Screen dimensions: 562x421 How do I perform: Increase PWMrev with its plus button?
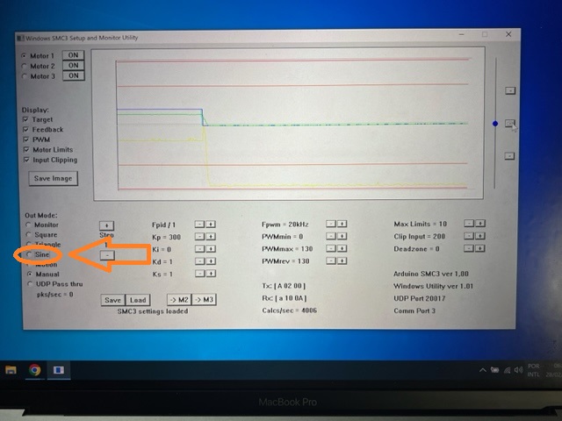(x=342, y=260)
